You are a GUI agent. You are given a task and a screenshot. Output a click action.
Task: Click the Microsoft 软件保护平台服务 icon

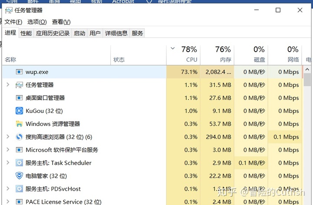[19, 150]
